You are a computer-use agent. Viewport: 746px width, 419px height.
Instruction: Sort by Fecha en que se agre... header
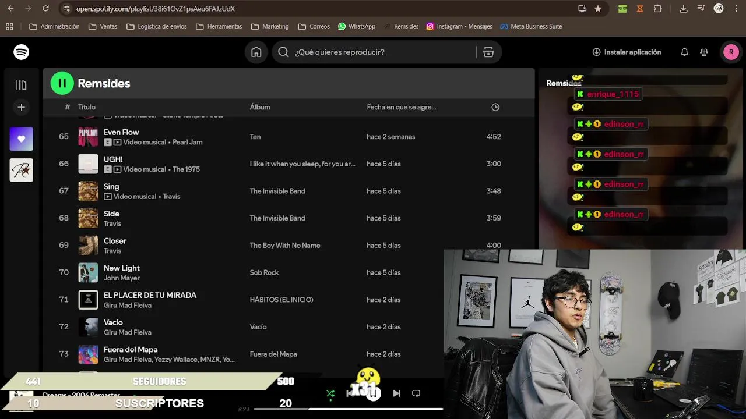click(x=402, y=107)
